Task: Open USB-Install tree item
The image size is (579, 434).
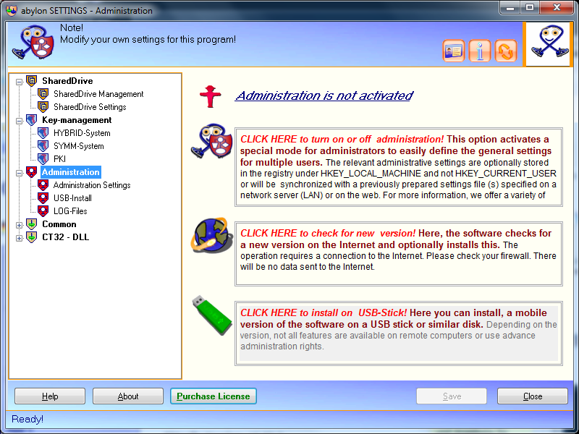Action: 72,198
